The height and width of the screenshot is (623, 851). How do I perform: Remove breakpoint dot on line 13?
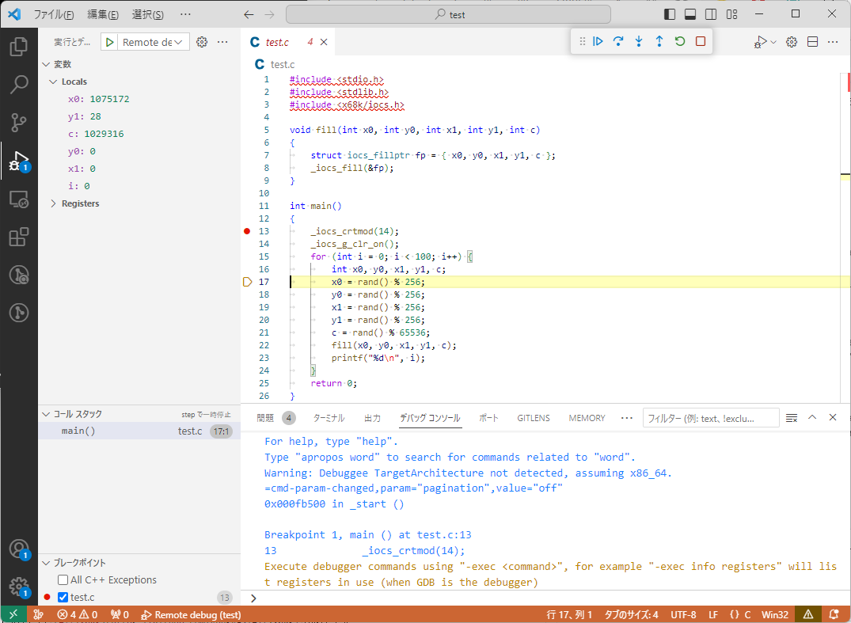(x=247, y=231)
